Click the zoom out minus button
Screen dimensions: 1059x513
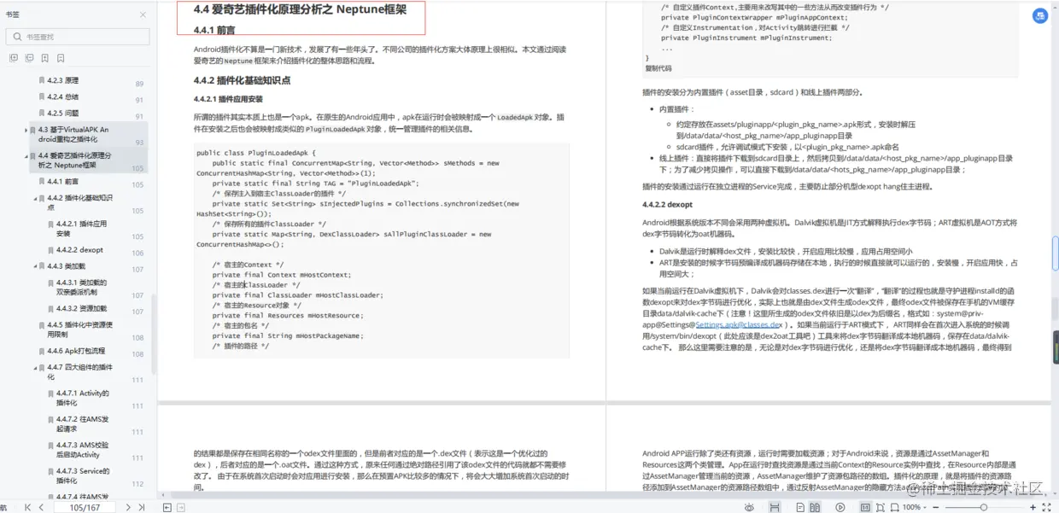click(935, 507)
